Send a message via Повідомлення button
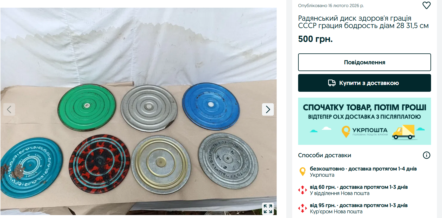Viewport: 442px width, 218px height. coord(364,62)
